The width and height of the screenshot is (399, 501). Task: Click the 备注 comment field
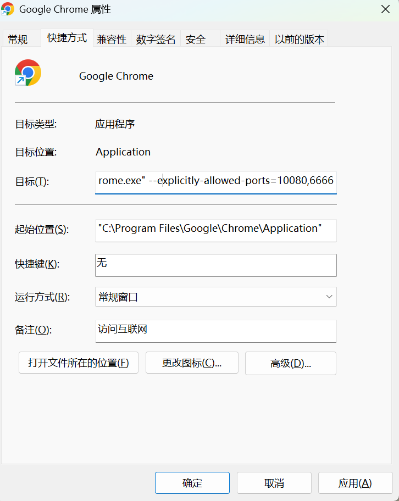[x=215, y=330]
